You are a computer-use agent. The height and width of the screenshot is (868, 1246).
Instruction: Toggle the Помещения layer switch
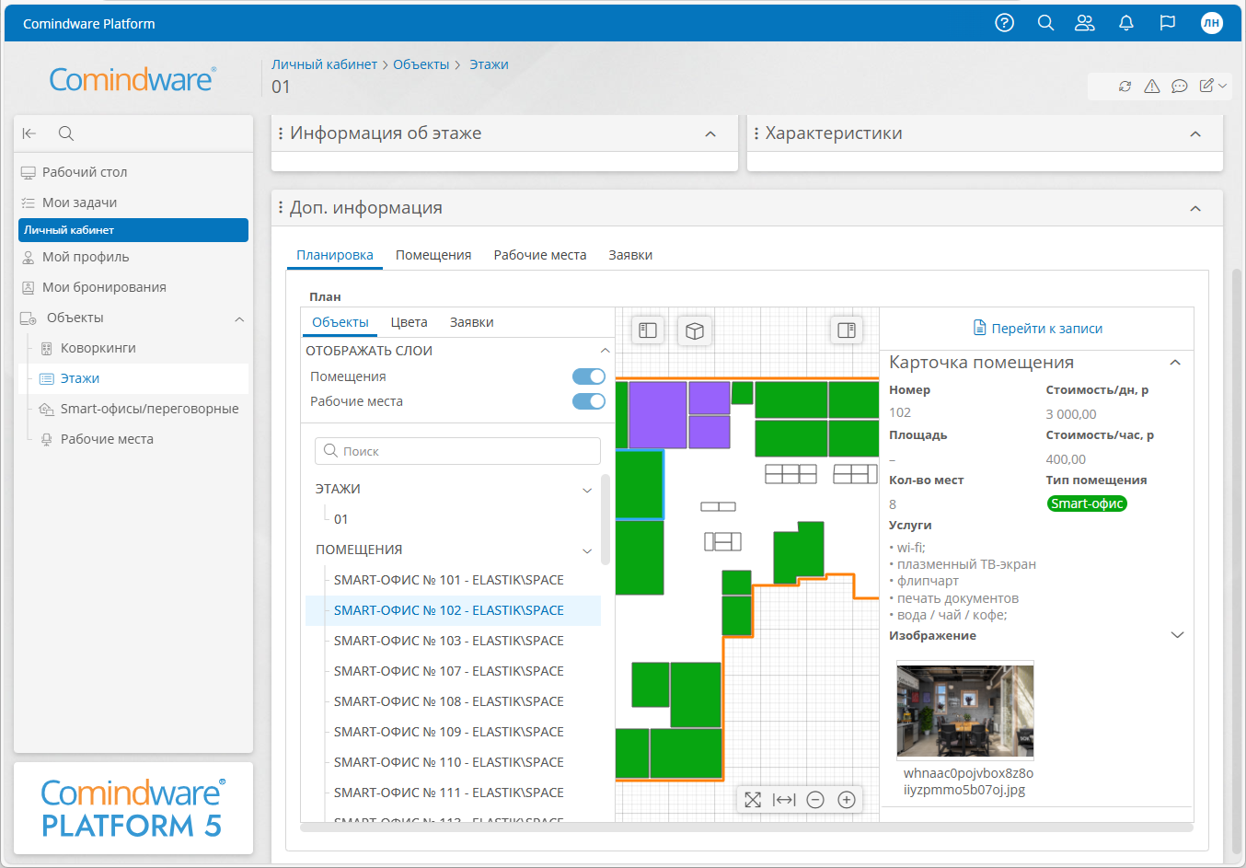pyautogui.click(x=589, y=376)
